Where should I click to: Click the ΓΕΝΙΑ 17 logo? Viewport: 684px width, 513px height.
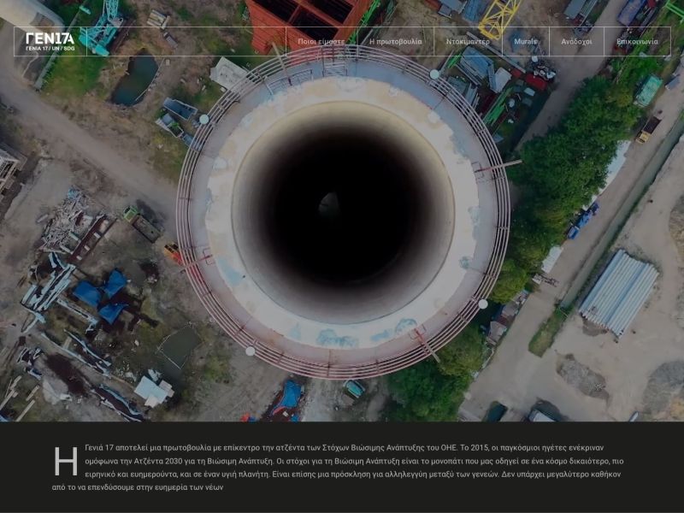coord(50,38)
